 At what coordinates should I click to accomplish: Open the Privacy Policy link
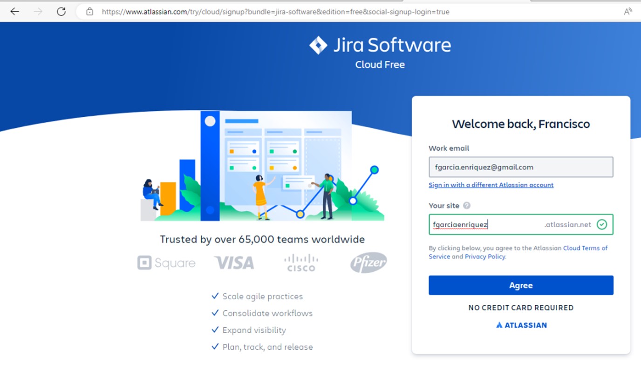point(484,256)
